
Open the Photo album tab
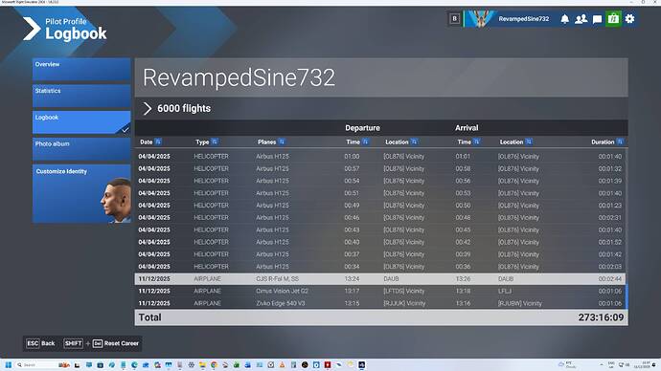(81, 149)
